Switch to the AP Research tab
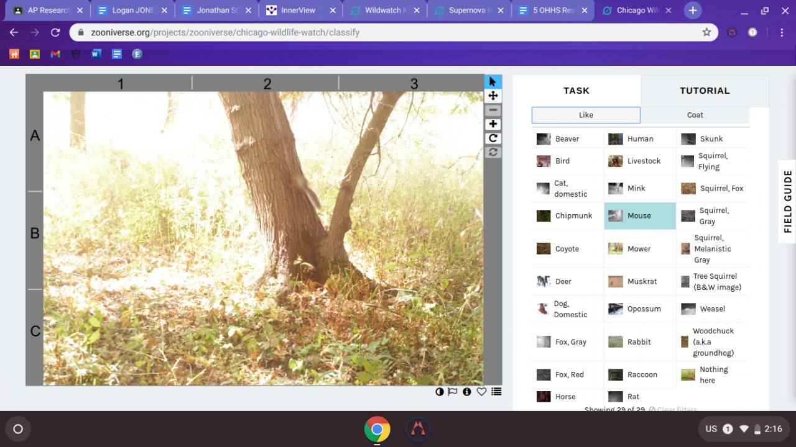The image size is (796, 447). [48, 11]
